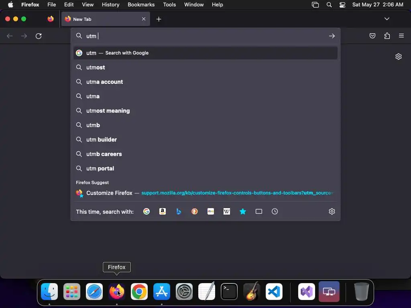Image resolution: width=411 pixels, height=308 pixels.
Task: Open Visual Studio purple icon in Dock
Action: tap(306, 292)
